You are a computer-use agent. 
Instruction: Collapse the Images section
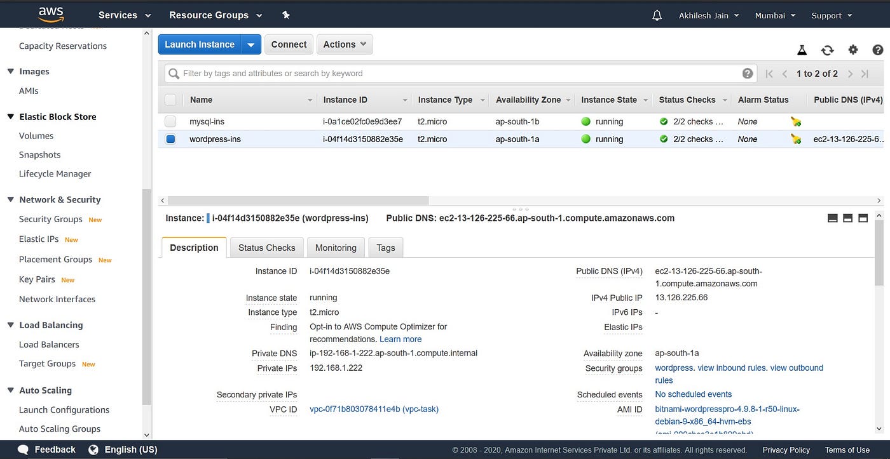point(11,72)
